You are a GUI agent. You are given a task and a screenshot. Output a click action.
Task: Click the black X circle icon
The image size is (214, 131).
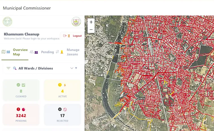pyautogui.click(x=60, y=109)
